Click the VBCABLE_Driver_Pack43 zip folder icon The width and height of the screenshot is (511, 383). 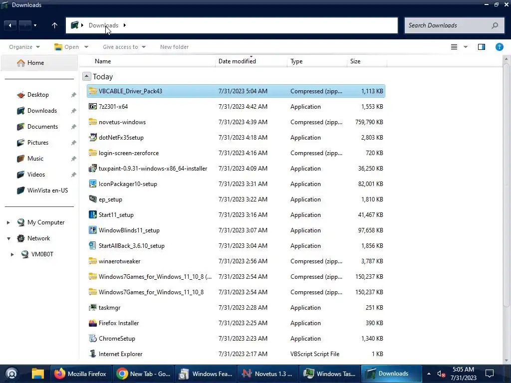click(93, 91)
